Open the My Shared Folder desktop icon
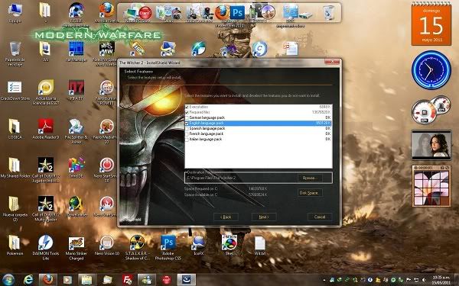This screenshot has height=286, width=459. [x=15, y=168]
